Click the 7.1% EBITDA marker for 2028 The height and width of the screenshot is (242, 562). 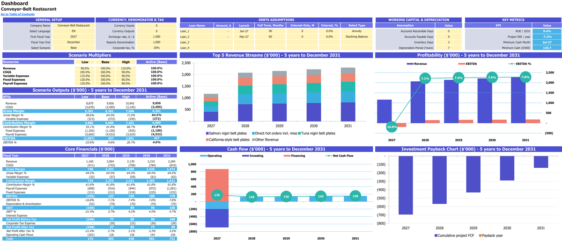pos(425,78)
